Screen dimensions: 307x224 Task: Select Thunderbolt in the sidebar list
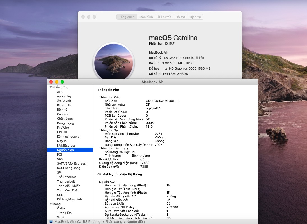point(66,181)
